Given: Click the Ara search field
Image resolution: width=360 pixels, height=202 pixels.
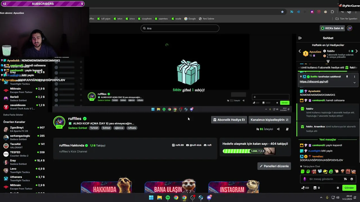Looking at the screenshot, I should [180, 28].
